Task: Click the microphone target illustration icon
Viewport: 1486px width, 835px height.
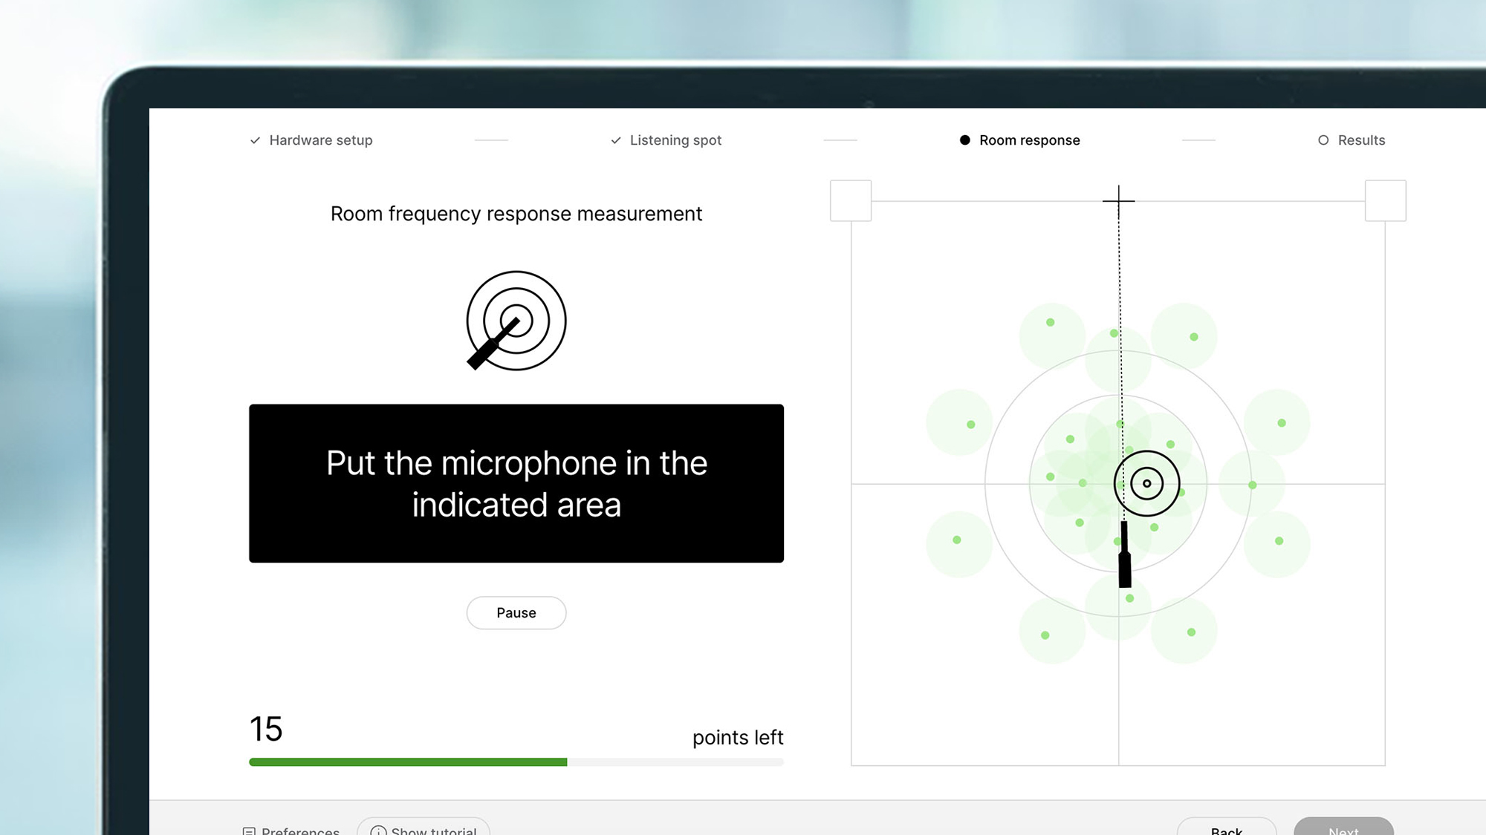Action: pos(516,321)
